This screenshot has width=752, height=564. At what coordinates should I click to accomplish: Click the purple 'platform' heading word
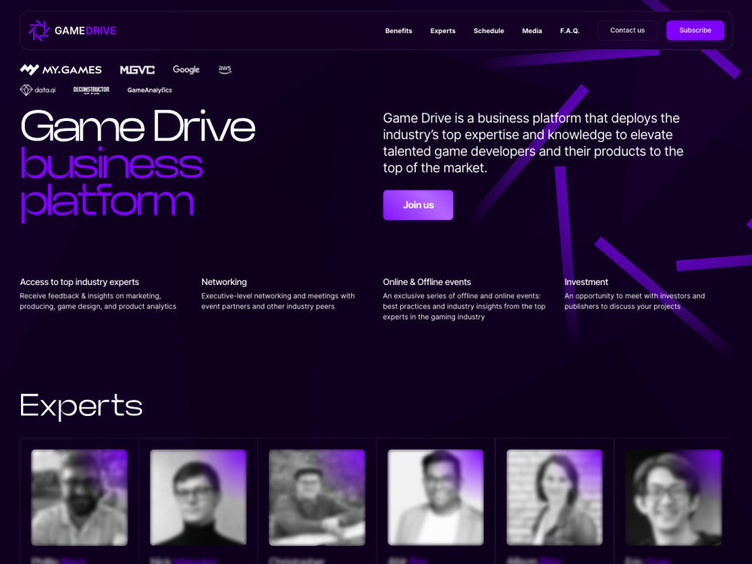[x=107, y=202]
